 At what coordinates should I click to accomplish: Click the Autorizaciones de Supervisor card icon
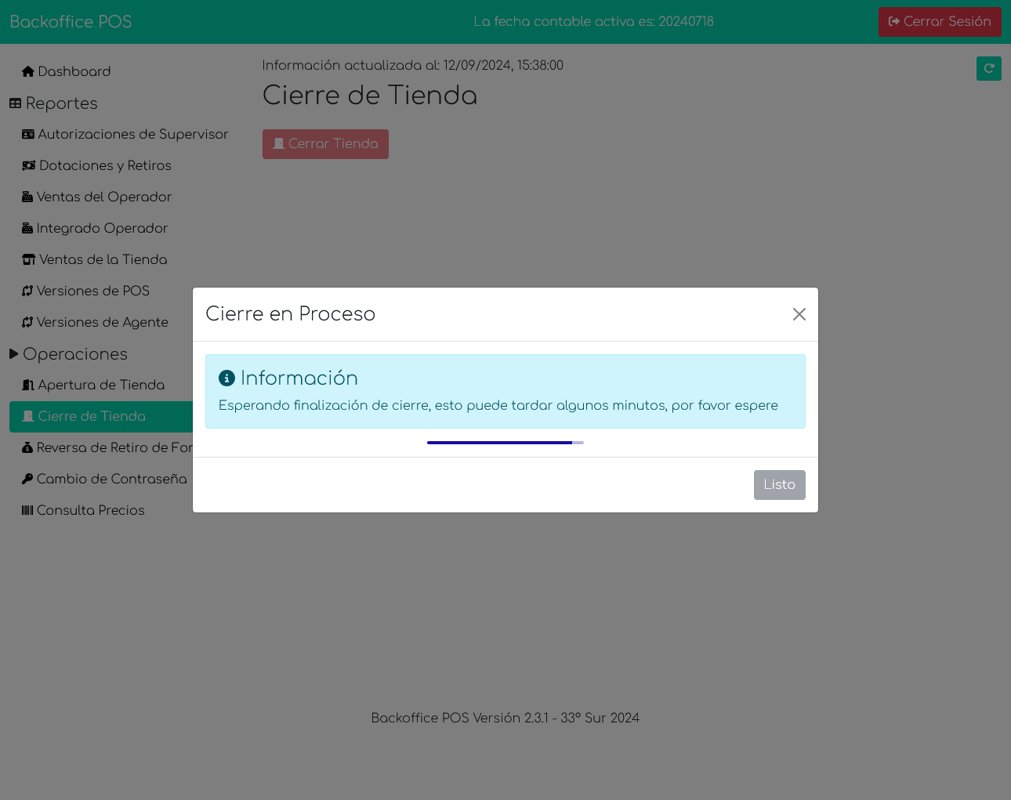(x=28, y=134)
